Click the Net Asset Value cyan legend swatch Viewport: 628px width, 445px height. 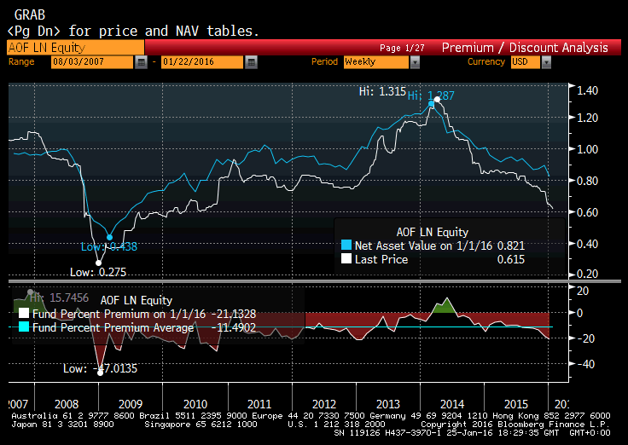[346, 245]
